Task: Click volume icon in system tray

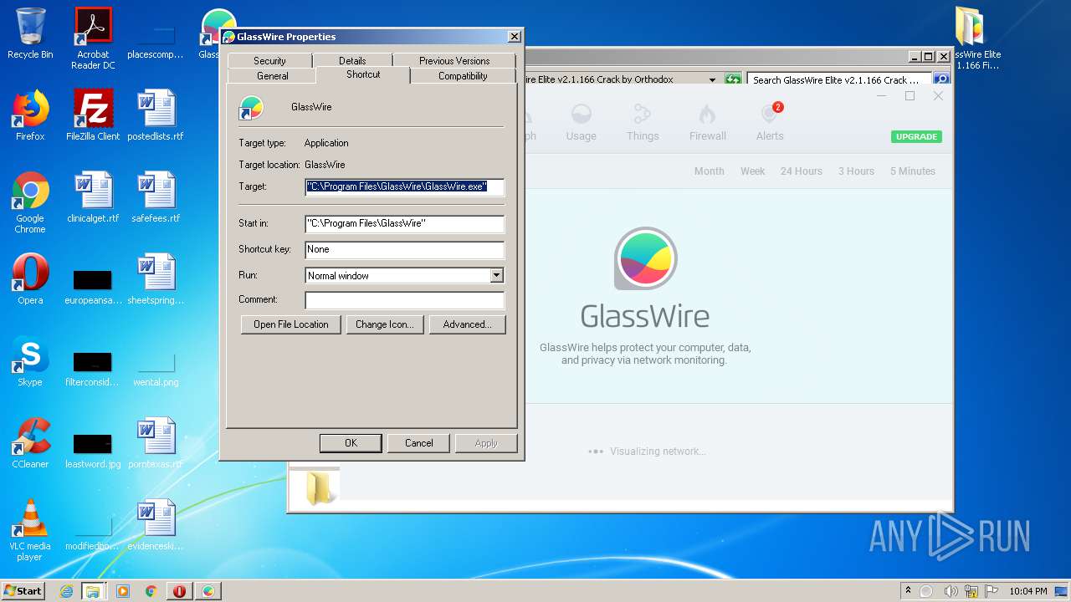Action: 951,591
